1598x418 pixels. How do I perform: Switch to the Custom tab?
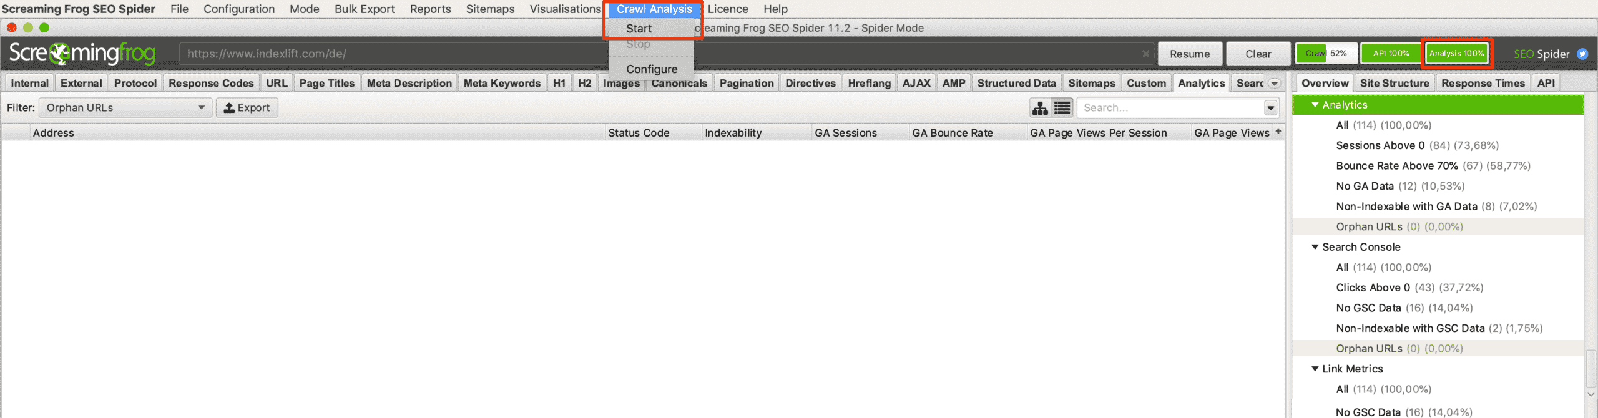[1147, 84]
